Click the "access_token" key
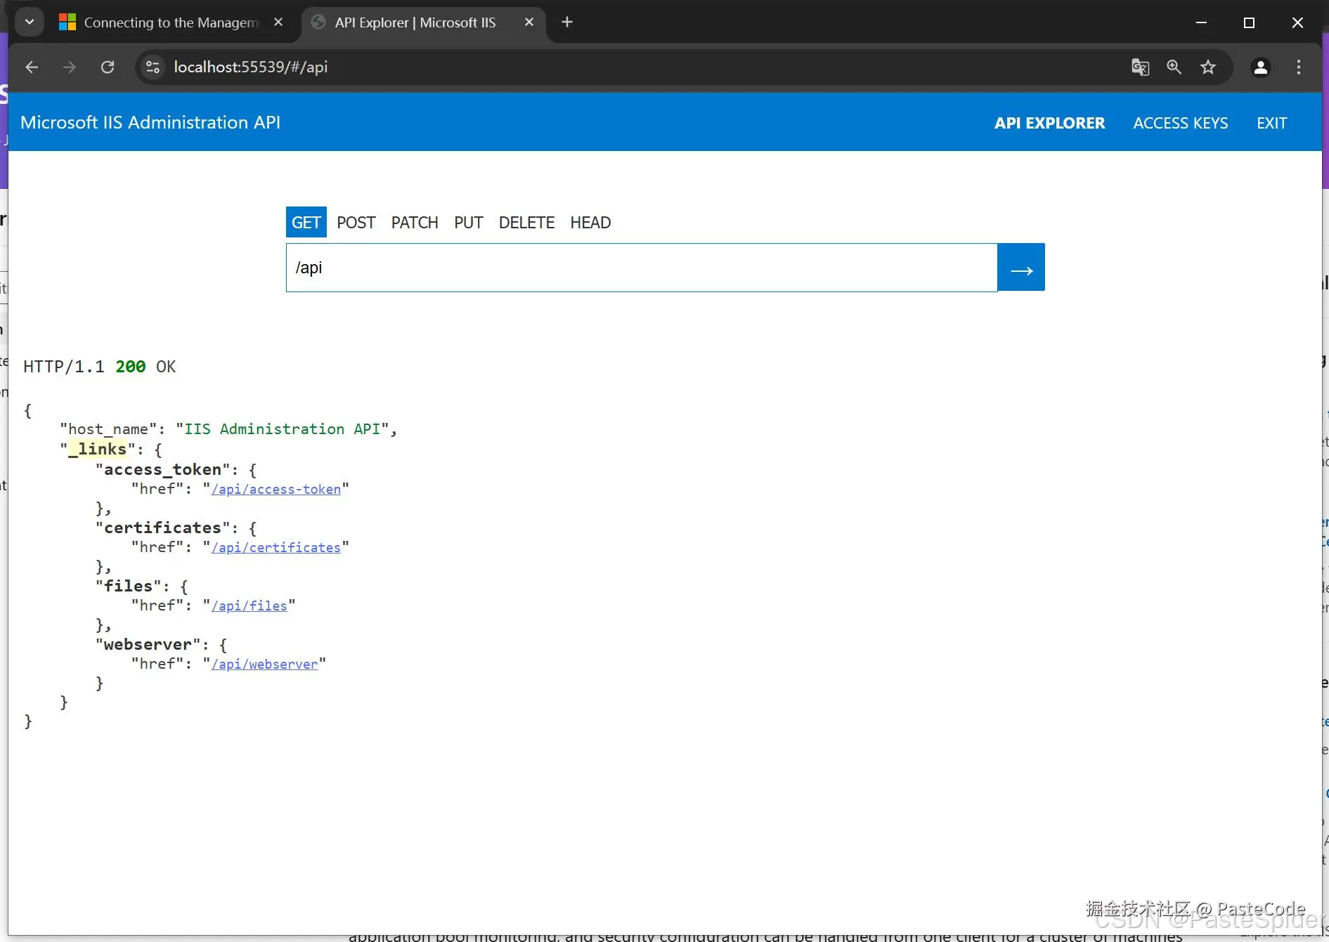 click(x=163, y=470)
